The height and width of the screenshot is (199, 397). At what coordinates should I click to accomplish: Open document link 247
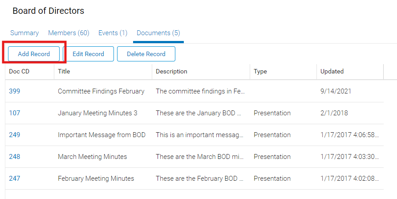(x=14, y=178)
